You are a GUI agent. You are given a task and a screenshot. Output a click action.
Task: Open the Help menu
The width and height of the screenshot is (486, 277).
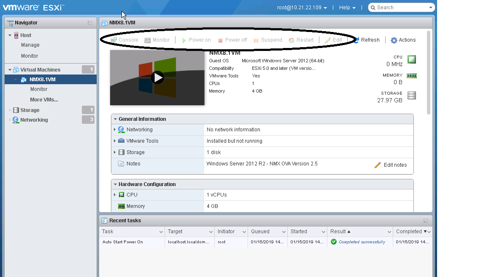347,7
